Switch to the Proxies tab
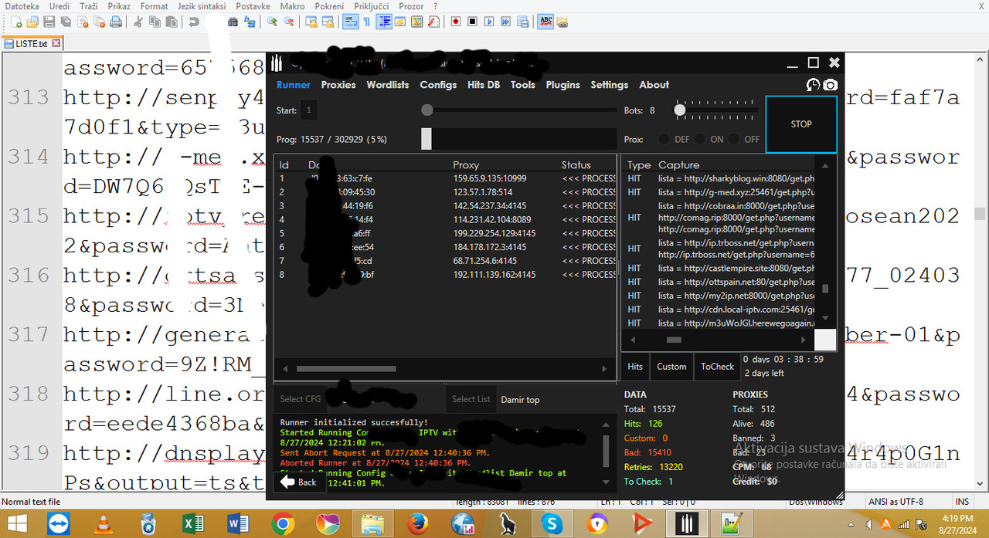 click(338, 85)
